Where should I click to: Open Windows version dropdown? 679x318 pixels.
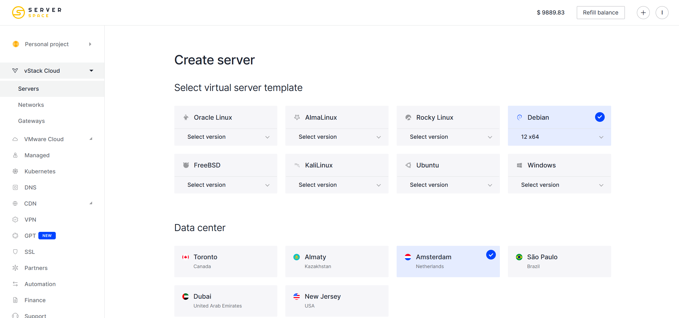[559, 185]
